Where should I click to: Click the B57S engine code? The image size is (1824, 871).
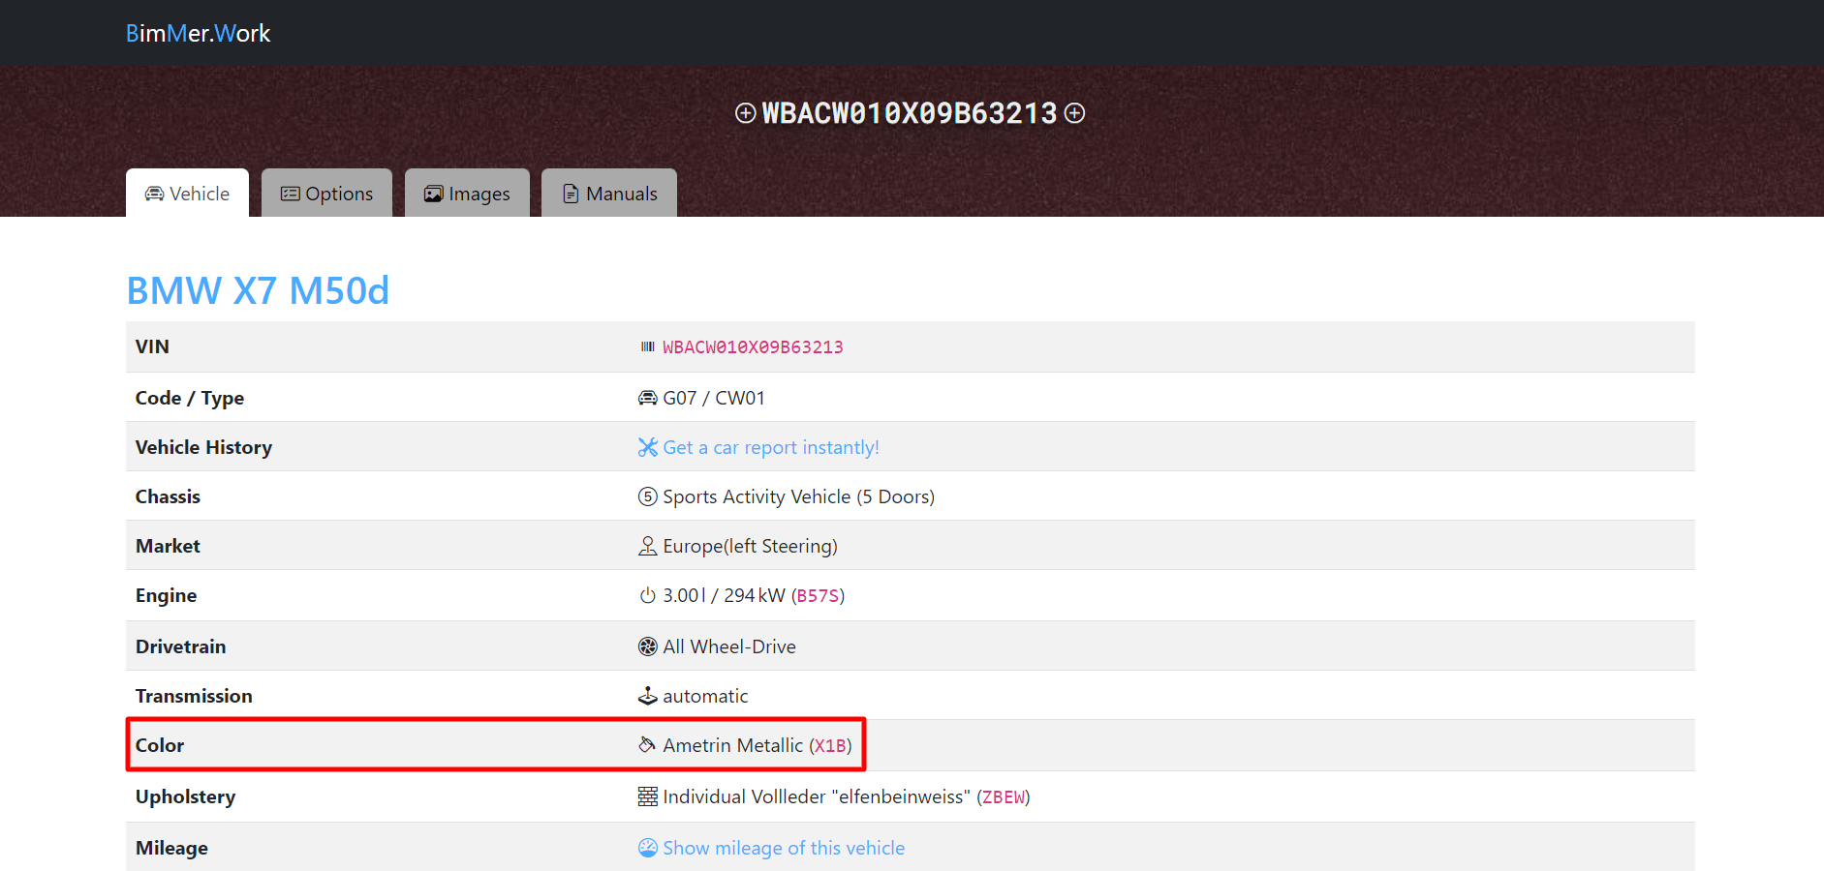click(x=818, y=596)
